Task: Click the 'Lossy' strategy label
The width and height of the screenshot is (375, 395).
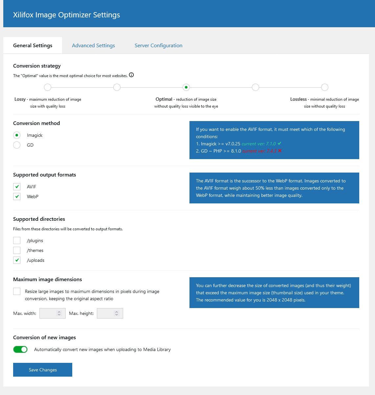Action: [20, 99]
